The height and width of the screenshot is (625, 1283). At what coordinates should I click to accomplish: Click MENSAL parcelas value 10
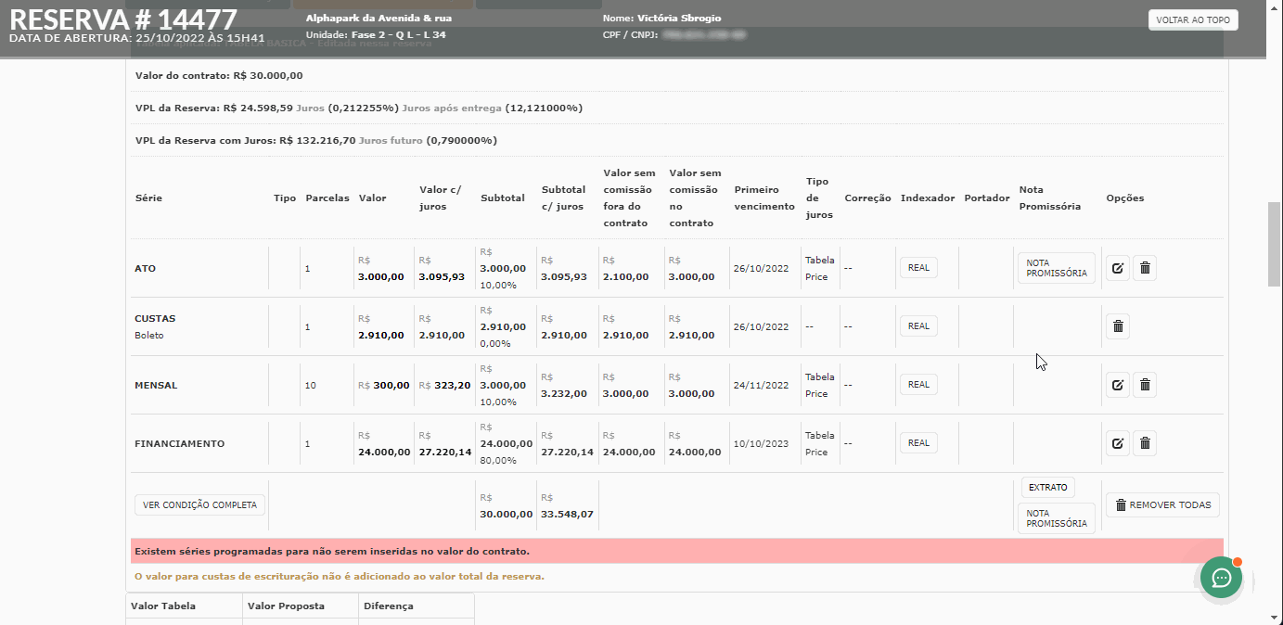310,385
